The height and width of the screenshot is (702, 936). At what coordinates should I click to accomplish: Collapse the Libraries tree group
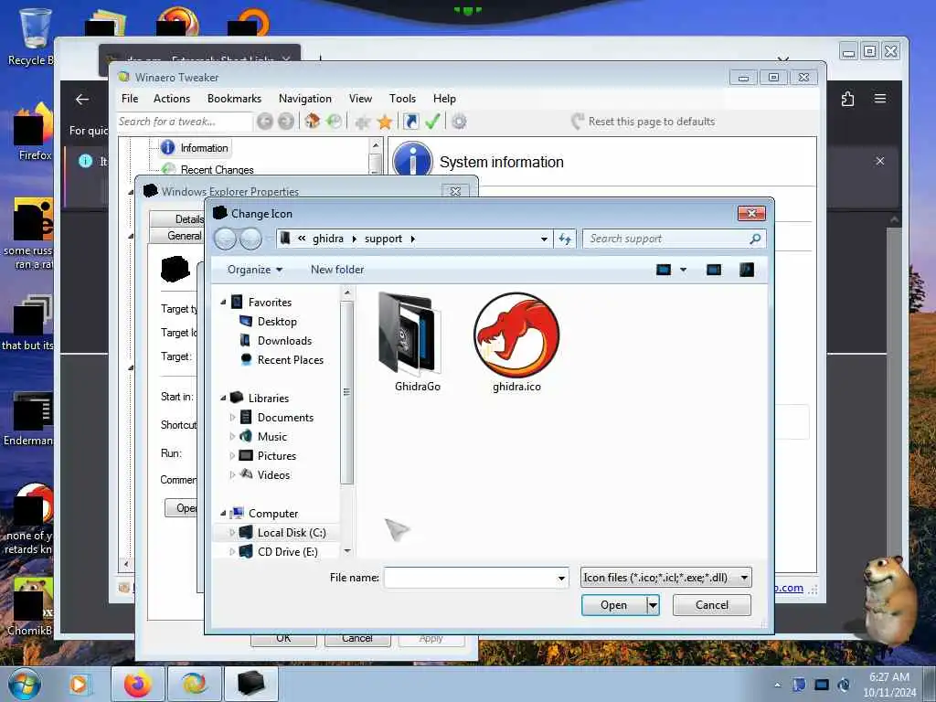[223, 398]
